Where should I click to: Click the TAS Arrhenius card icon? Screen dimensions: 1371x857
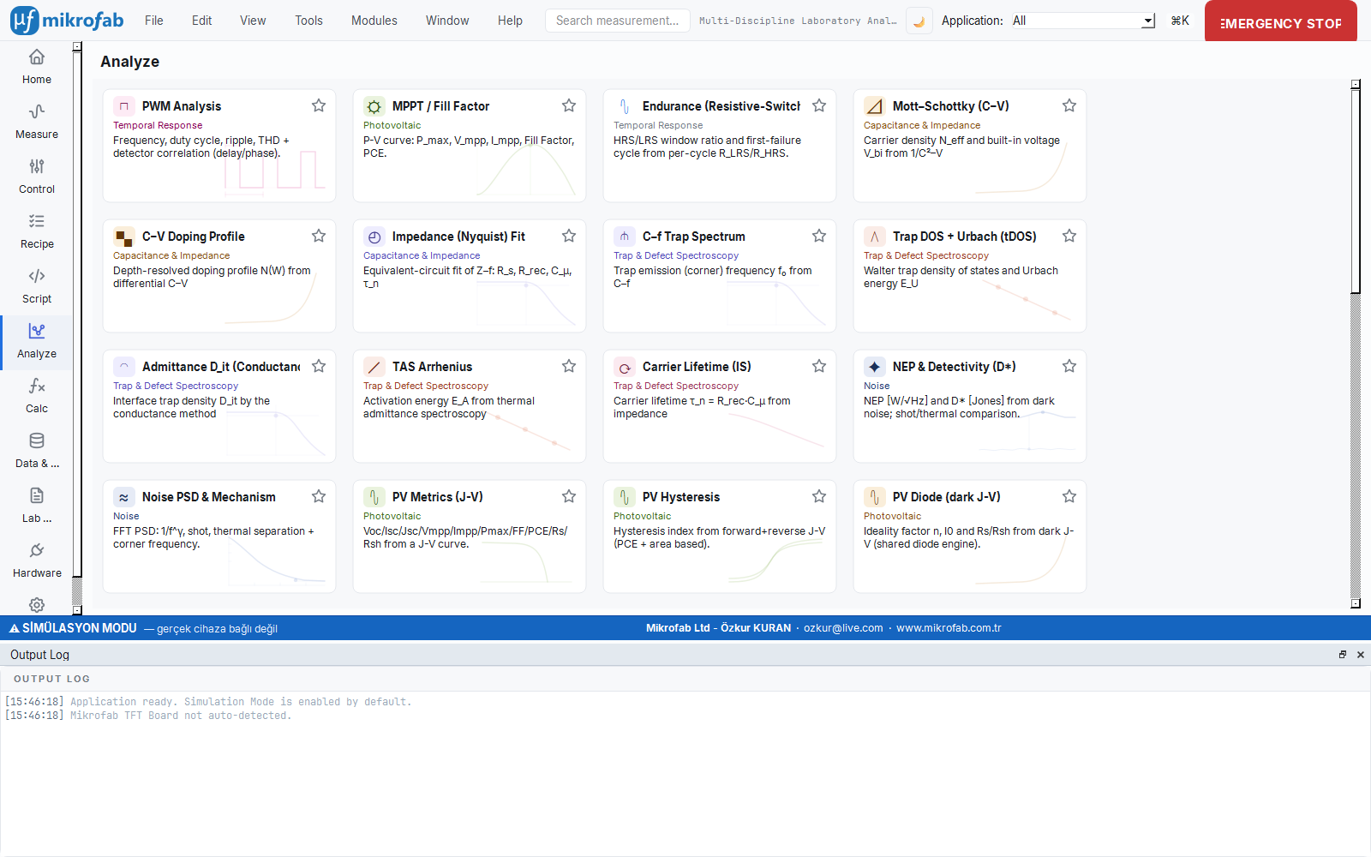point(374,367)
